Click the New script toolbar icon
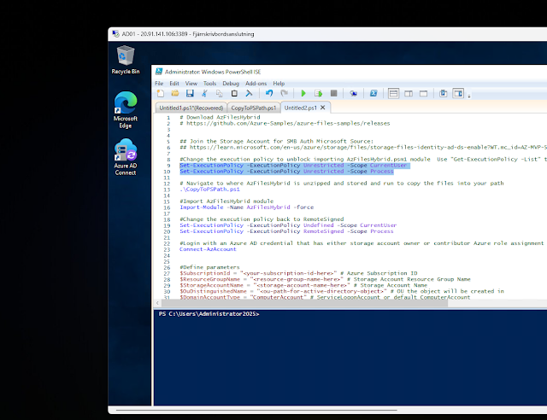Viewport: 547px width, 420px height. click(161, 93)
